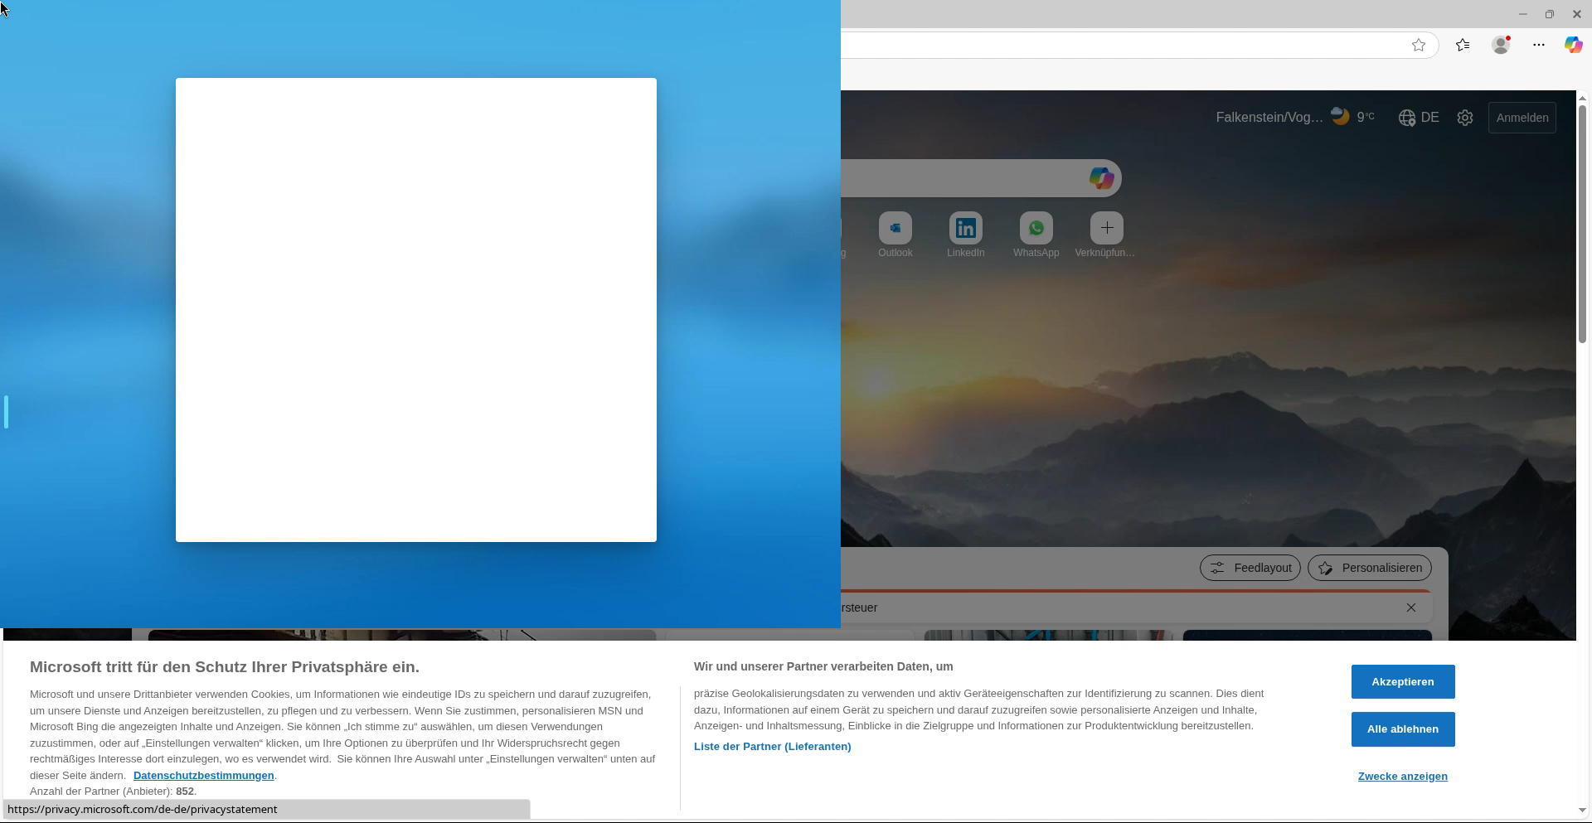Image resolution: width=1592 pixels, height=823 pixels.
Task: Open page settings gear icon
Action: tap(1465, 118)
